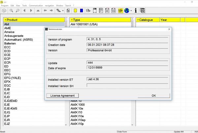
Task: Click the up triangle icon
Action: coord(38,11)
